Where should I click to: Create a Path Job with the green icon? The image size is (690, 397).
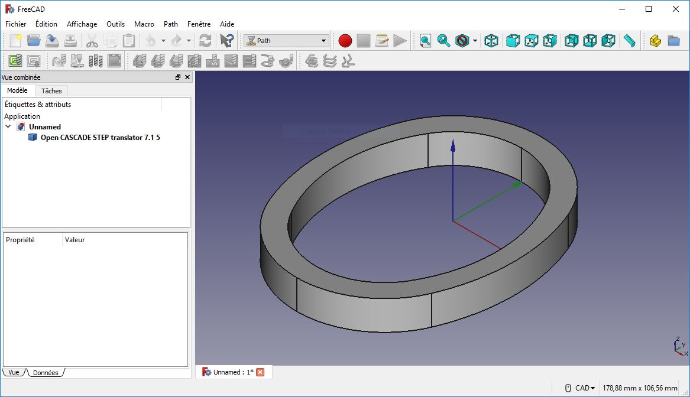tap(15, 61)
